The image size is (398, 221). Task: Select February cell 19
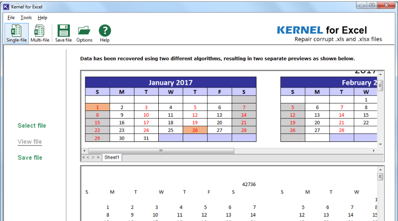pos(293,122)
